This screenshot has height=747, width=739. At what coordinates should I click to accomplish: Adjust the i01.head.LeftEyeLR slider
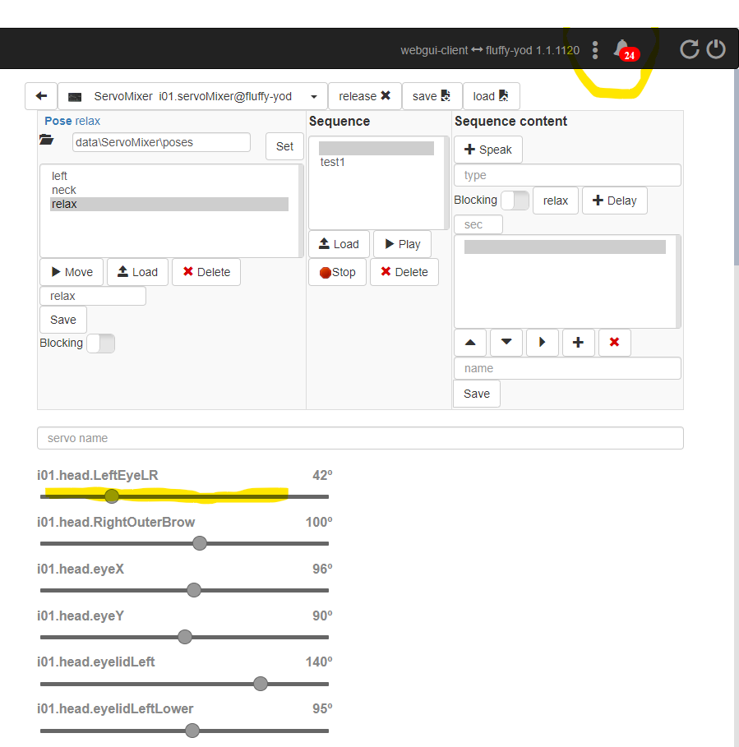click(111, 496)
